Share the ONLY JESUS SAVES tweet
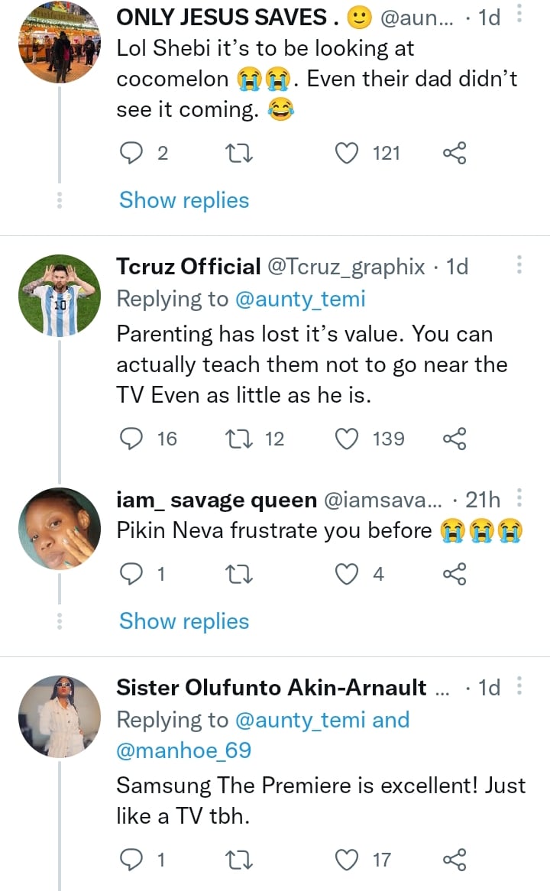This screenshot has height=891, width=550. click(455, 154)
